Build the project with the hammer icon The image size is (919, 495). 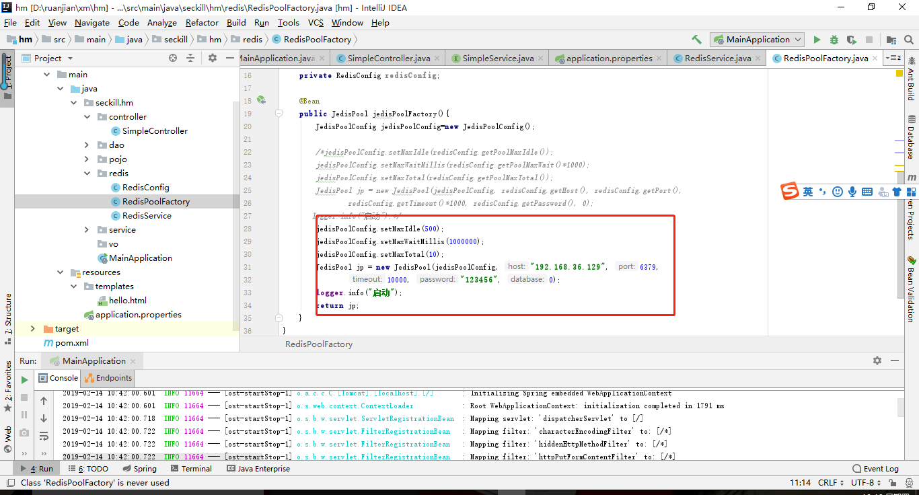[696, 40]
